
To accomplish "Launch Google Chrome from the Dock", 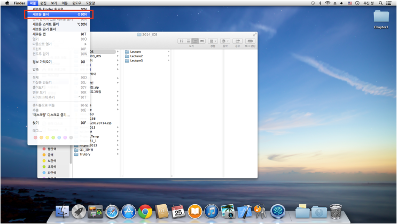I will (145, 212).
